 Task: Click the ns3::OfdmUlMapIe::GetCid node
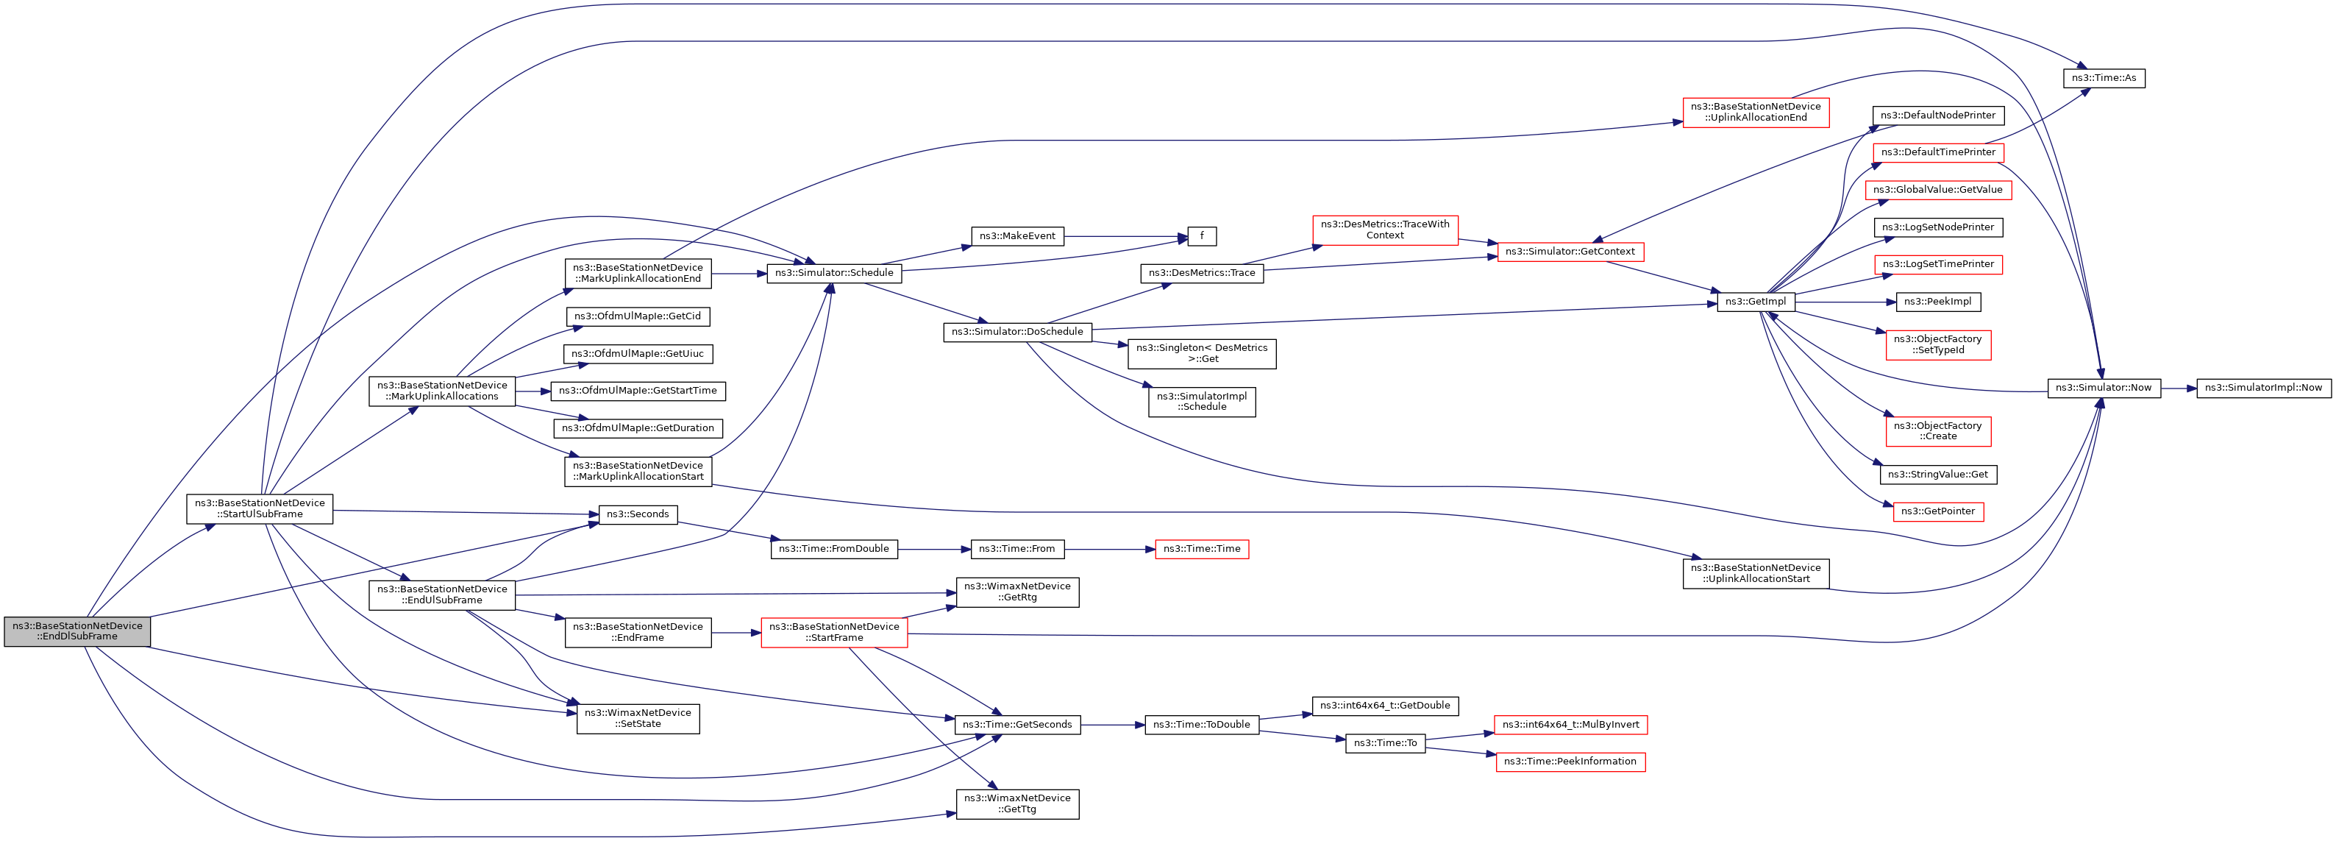click(638, 316)
